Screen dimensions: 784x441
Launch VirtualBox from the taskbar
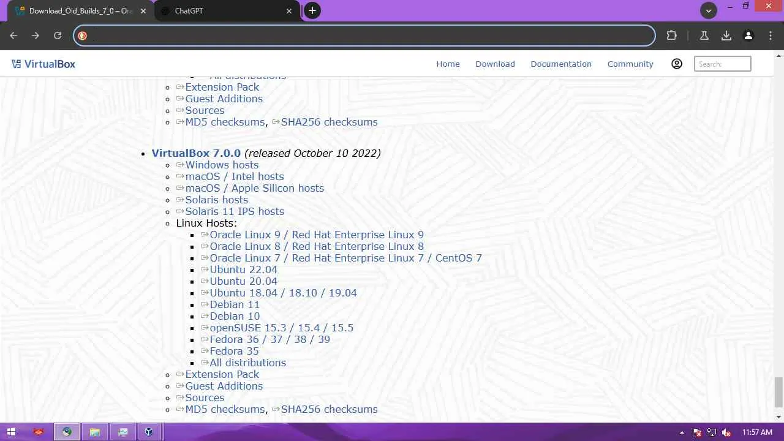click(149, 432)
